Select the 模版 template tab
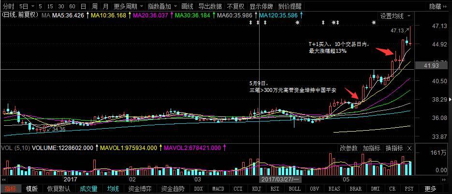Image resolution: width=452 pixels, height=194 pixels. point(32,189)
